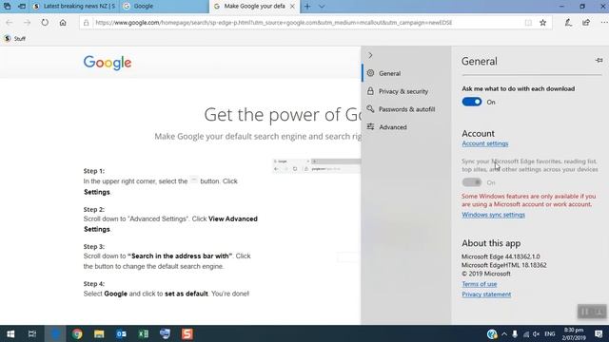This screenshot has width=609, height=342.
Task: Open Windows Start menu
Action: pyautogui.click(x=10, y=333)
